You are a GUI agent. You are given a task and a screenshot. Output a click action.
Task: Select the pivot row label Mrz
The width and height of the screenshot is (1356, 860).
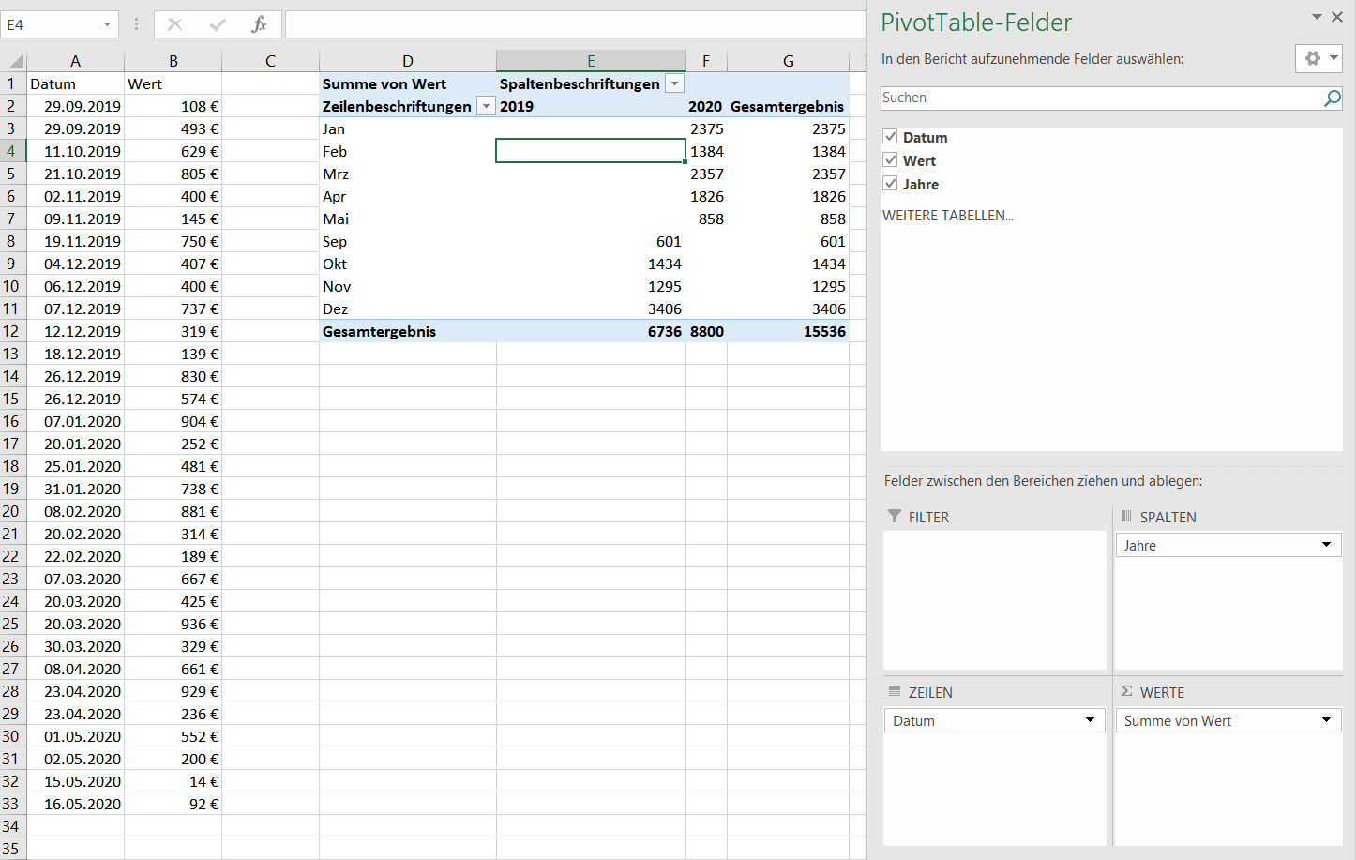coord(408,174)
